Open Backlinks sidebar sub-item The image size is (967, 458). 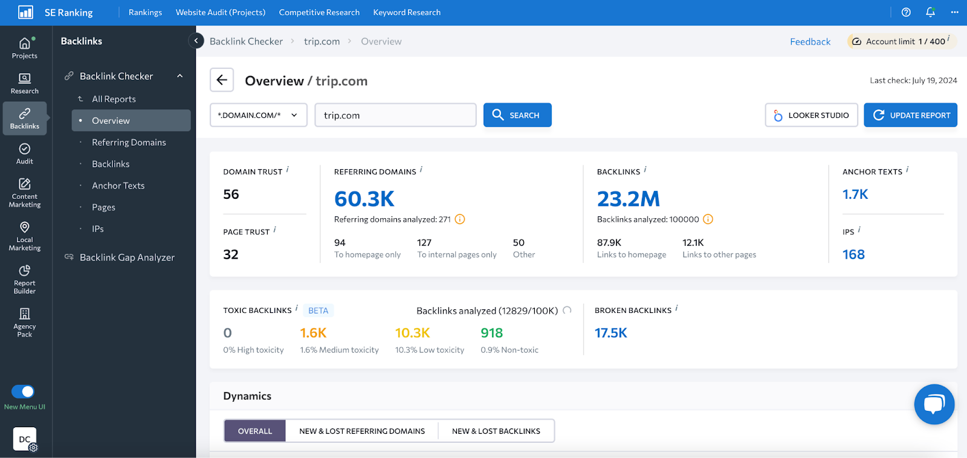111,164
